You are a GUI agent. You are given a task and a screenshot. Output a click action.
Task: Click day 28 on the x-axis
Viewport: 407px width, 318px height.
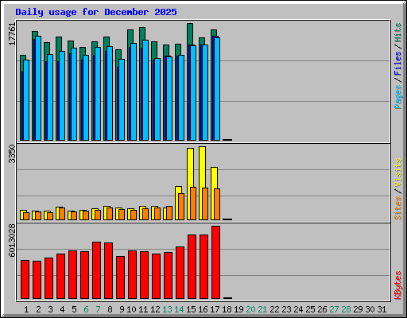(346, 309)
